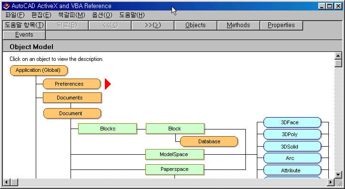This screenshot has width=345, height=189.
Task: Open the 책갈피(M) bookmark menu
Action: click(71, 15)
